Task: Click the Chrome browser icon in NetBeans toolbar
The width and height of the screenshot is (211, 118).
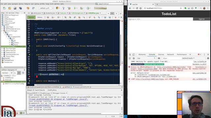Action: (57, 8)
